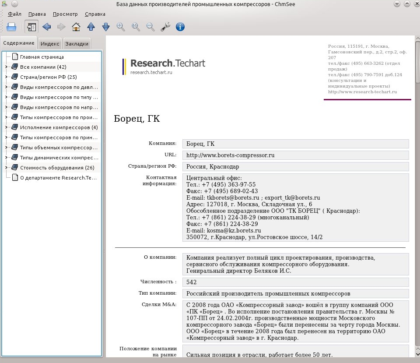Expand 'Страна/регион РФ (25)' node
Screen dimensions: 420x363
(x=6, y=77)
